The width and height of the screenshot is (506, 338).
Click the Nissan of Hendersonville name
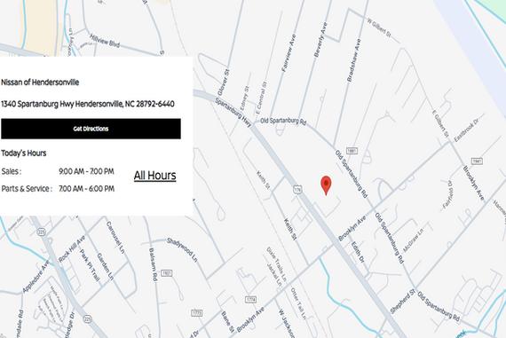pyautogui.click(x=40, y=83)
